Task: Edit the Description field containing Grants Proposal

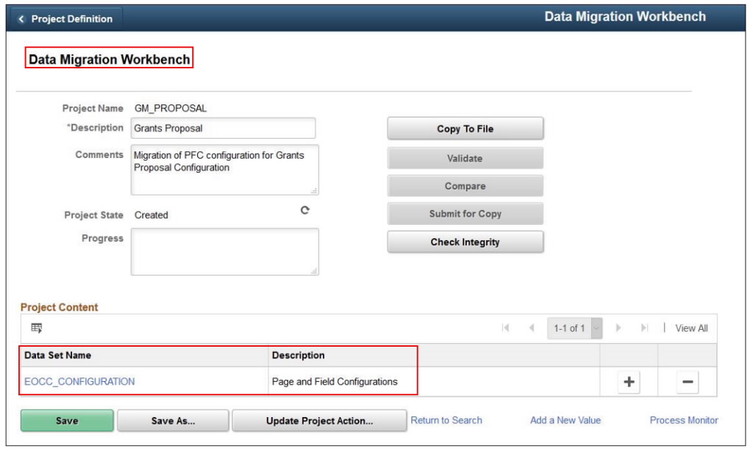Action: 223,128
